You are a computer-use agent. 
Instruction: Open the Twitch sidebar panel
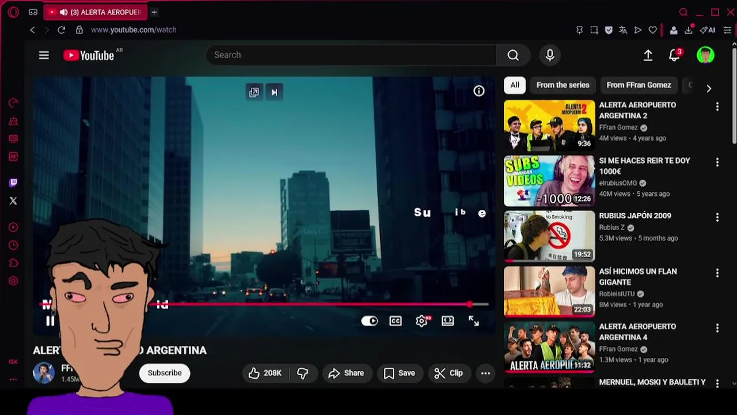pyautogui.click(x=13, y=183)
